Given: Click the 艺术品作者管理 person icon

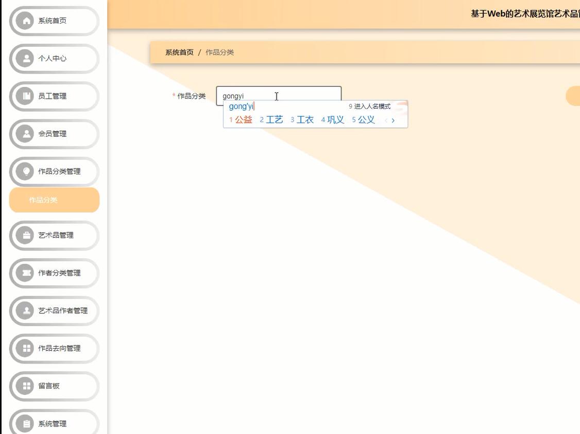Looking at the screenshot, I should [25, 311].
